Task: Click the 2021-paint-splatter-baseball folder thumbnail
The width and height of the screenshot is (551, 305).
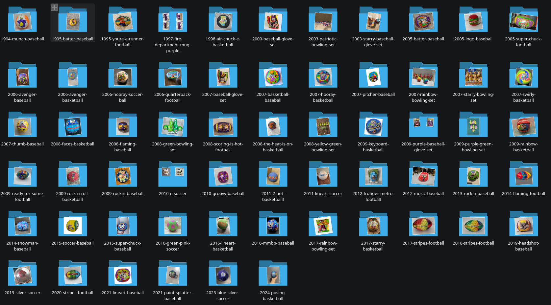Action: (173, 275)
